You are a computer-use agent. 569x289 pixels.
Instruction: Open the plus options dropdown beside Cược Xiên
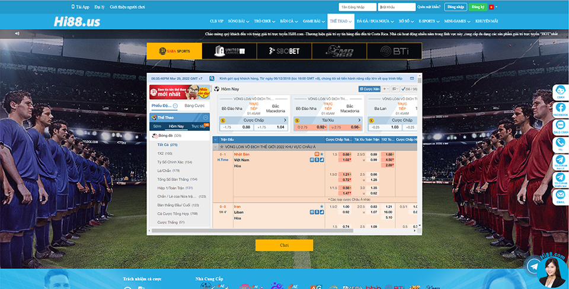pyautogui.click(x=386, y=89)
